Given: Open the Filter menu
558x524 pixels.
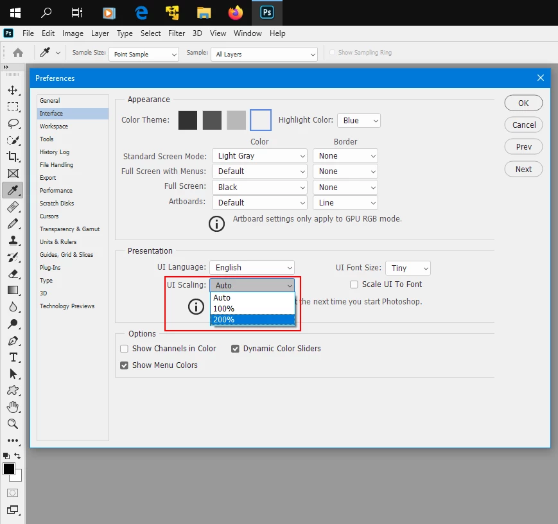Looking at the screenshot, I should tap(177, 33).
